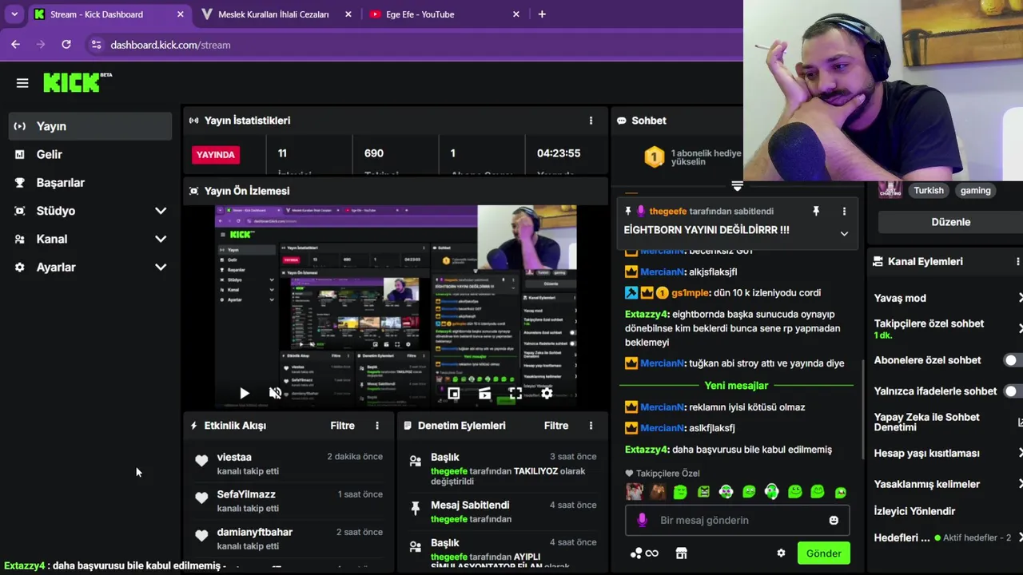Click SefaYilmazz in activity feed
This screenshot has width=1023, height=575.
(246, 494)
